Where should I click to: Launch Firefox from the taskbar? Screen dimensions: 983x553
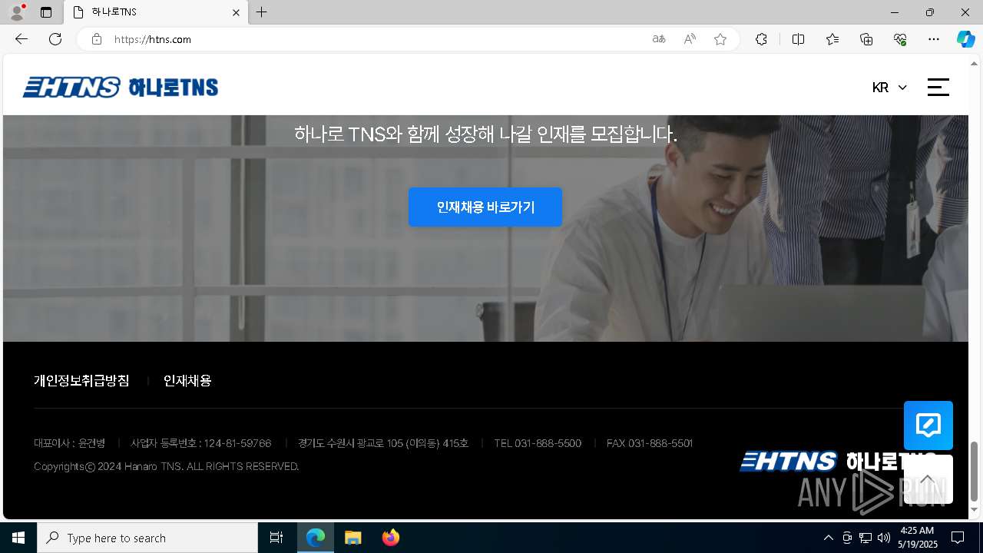tap(391, 538)
